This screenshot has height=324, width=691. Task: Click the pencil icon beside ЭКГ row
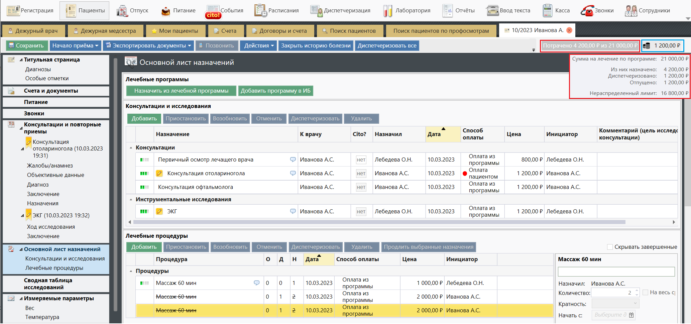159,211
